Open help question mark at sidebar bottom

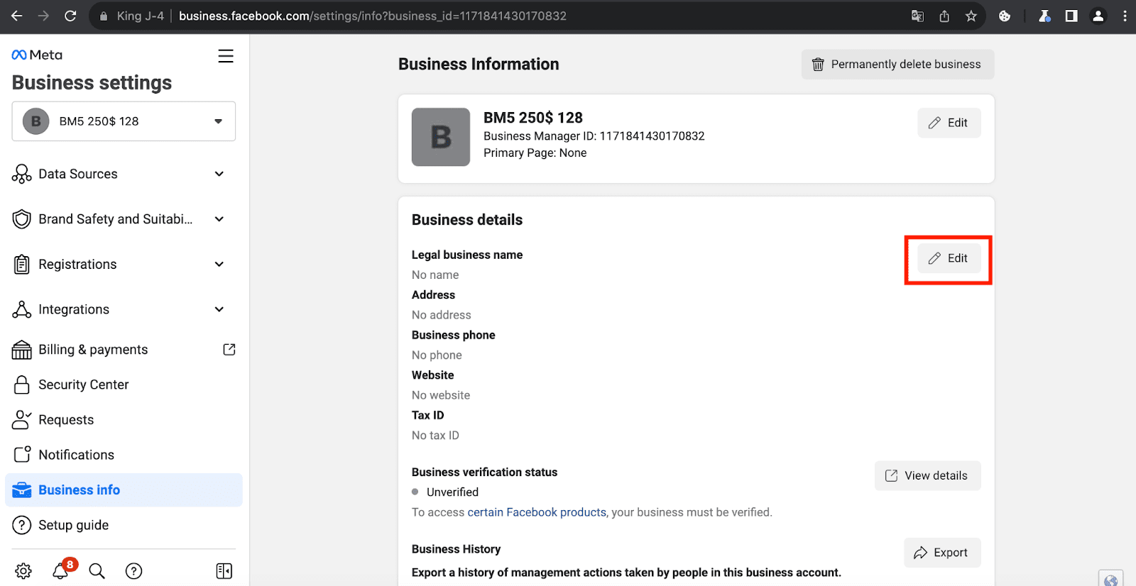pyautogui.click(x=134, y=571)
